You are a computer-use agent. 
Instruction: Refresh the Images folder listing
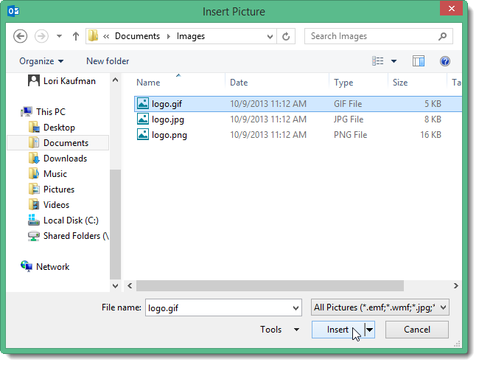coord(286,36)
